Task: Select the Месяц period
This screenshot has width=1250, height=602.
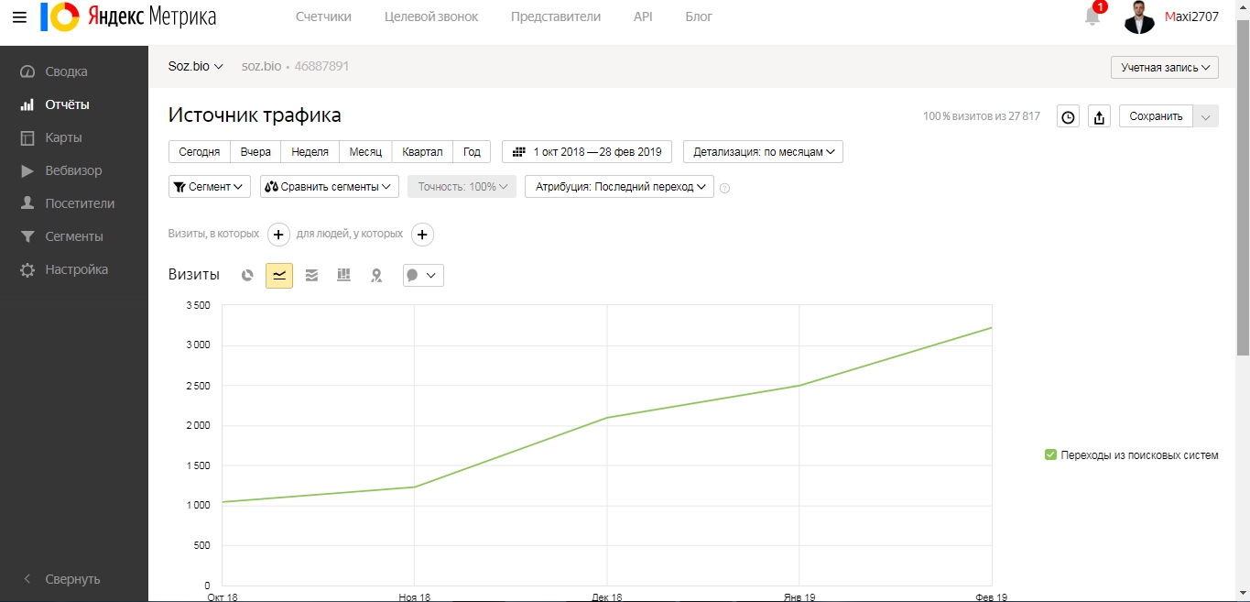Action: click(x=365, y=152)
